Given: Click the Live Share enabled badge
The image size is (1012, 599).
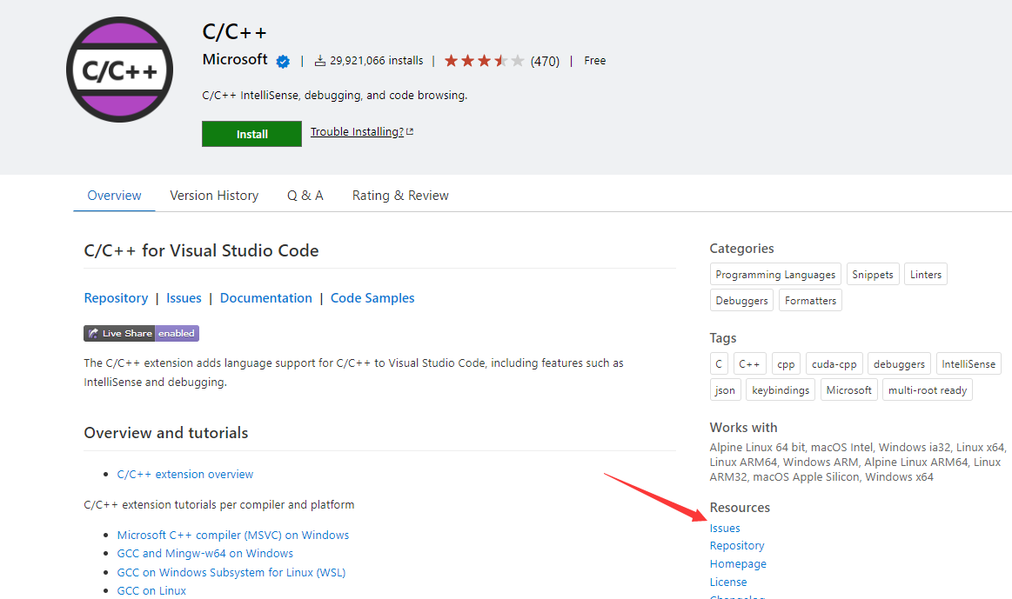Looking at the screenshot, I should [141, 333].
